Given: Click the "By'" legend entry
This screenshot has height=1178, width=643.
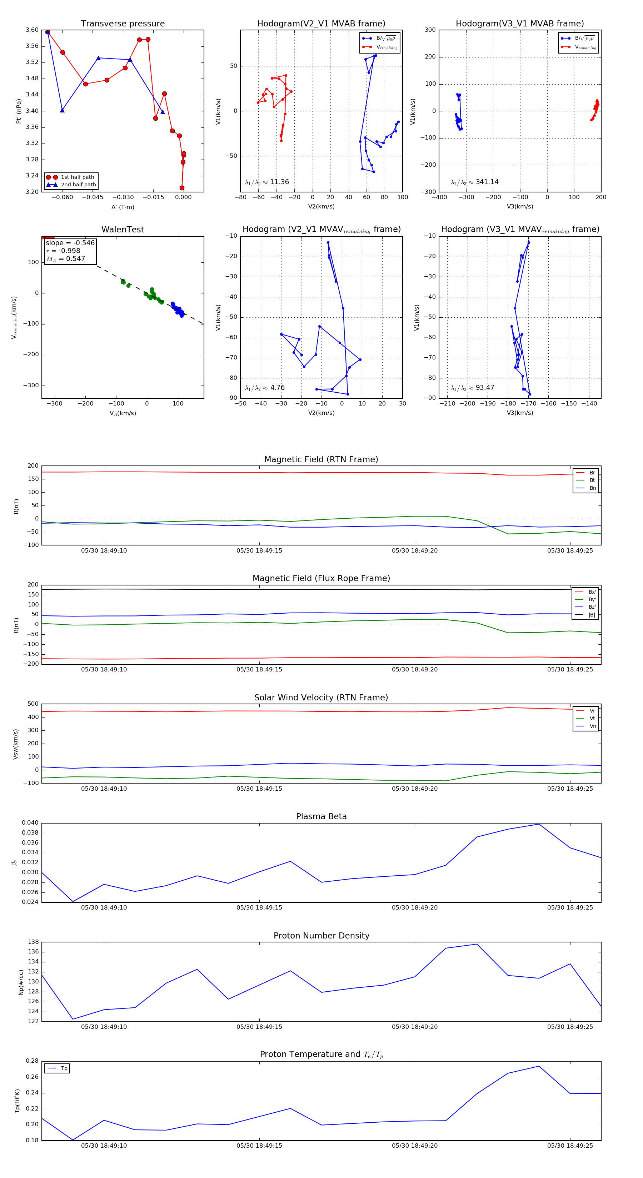Looking at the screenshot, I should [586, 599].
